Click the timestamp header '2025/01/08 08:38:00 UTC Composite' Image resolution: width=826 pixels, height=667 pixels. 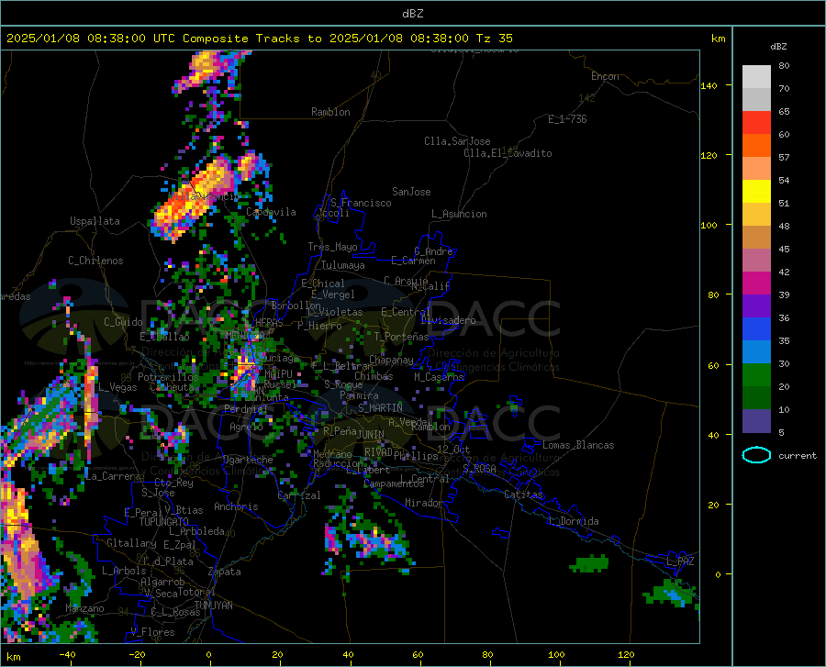(x=127, y=39)
